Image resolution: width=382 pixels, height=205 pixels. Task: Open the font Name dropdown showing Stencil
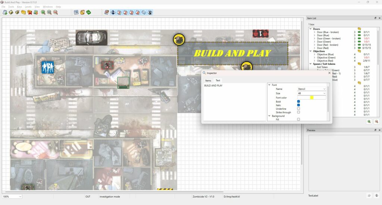click(x=311, y=89)
